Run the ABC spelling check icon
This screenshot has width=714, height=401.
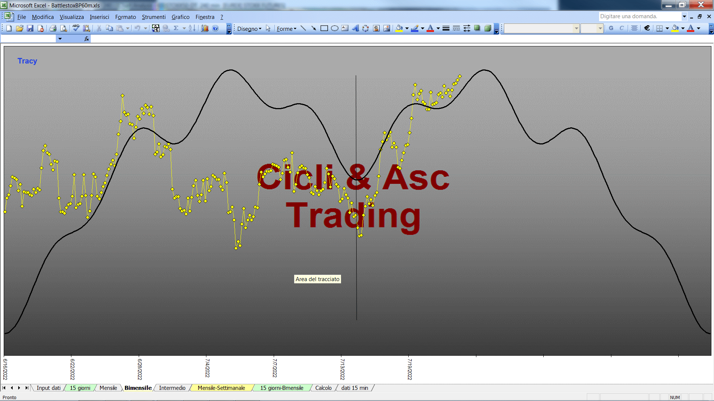pyautogui.click(x=76, y=28)
